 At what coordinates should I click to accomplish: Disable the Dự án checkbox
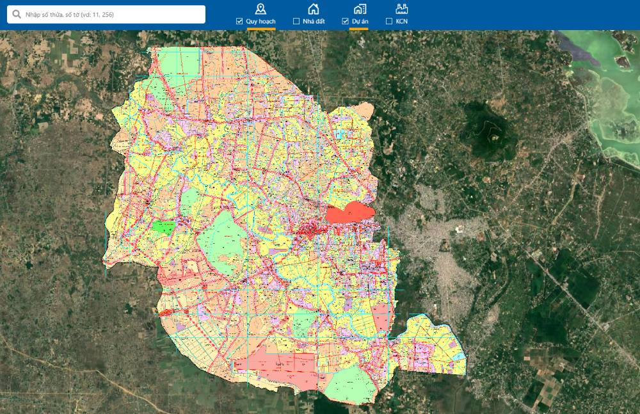pos(346,21)
